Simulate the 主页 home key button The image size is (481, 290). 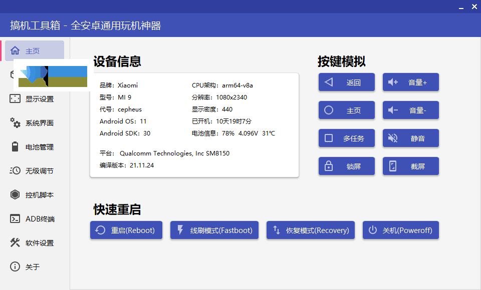tap(347, 110)
